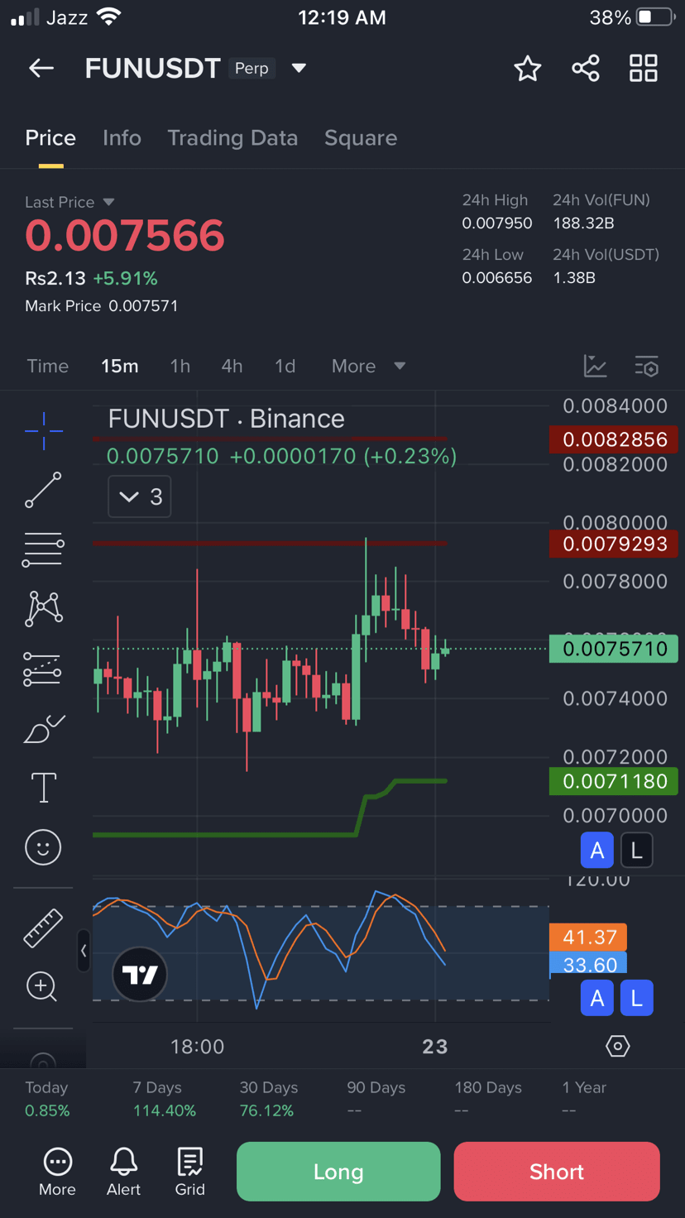Go back using the left arrow
685x1218 pixels.
pos(41,68)
